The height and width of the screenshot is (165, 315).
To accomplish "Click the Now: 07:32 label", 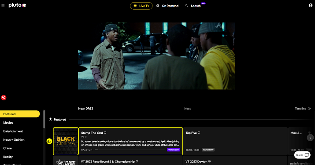I will coord(85,108).
